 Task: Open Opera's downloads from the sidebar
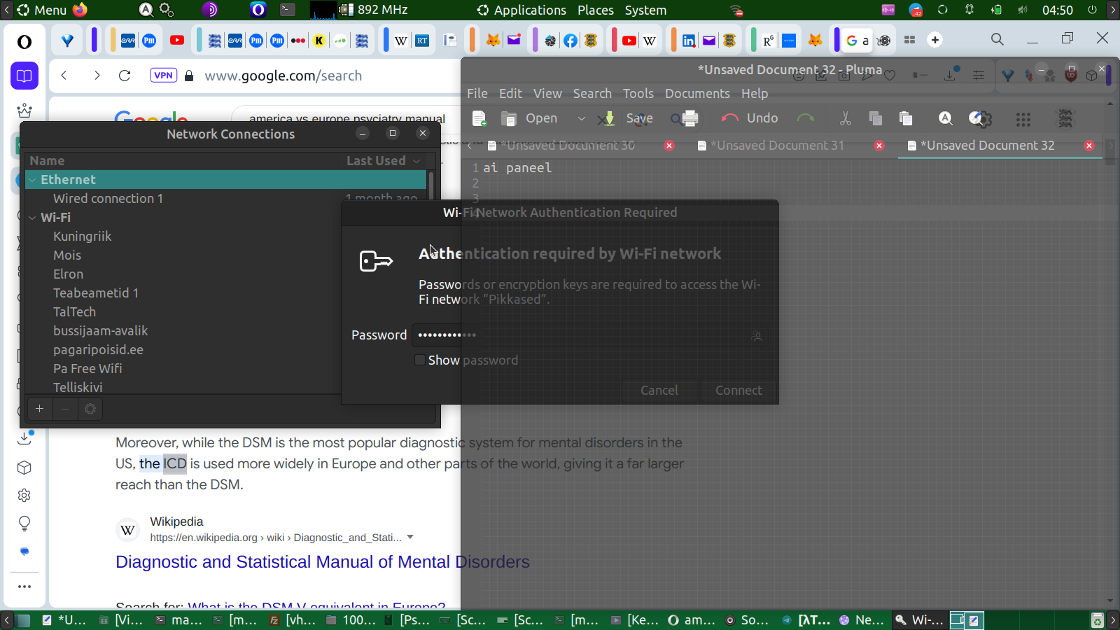point(24,438)
